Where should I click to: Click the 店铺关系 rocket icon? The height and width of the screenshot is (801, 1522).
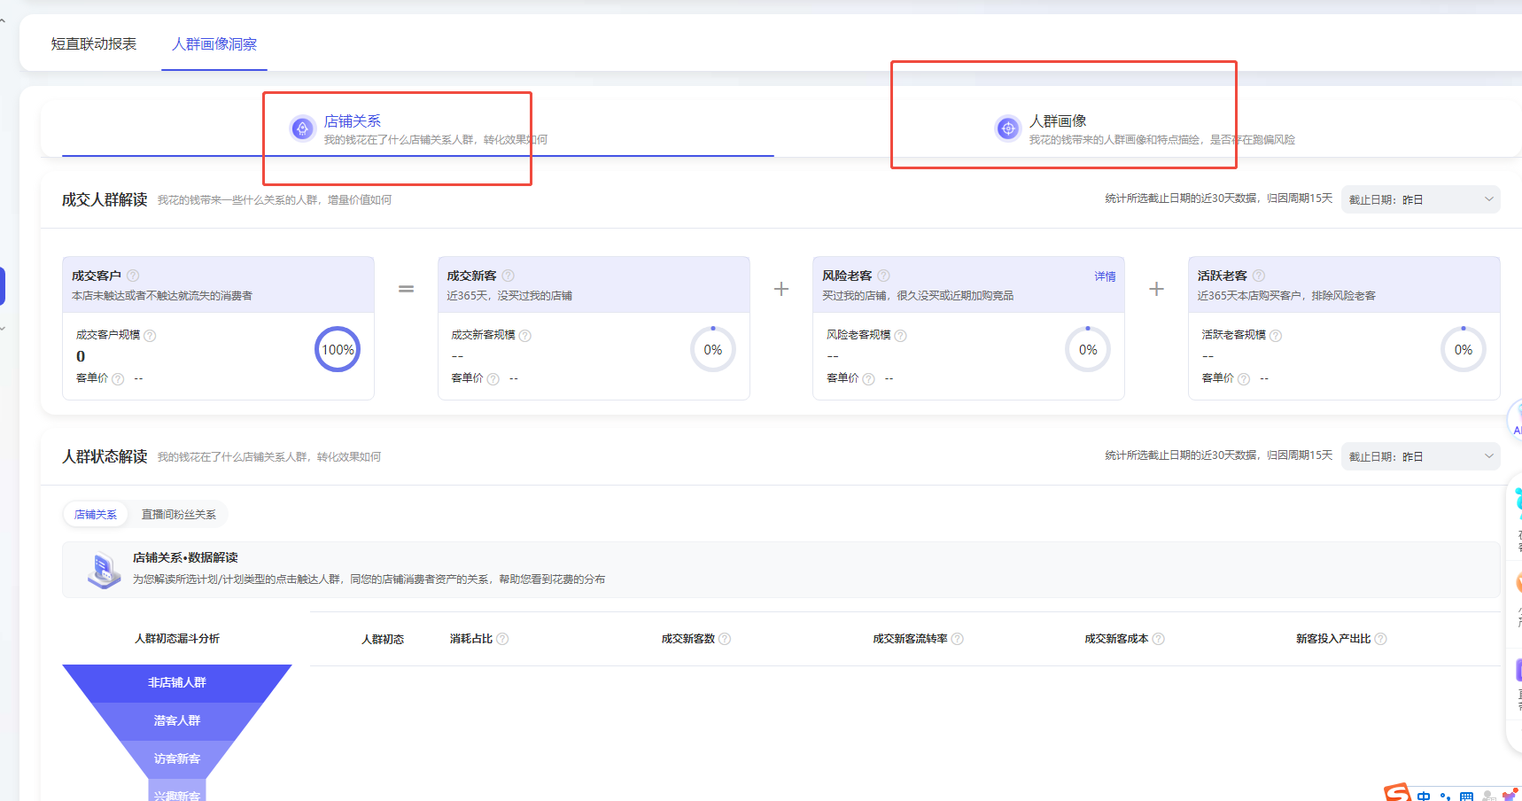[302, 128]
